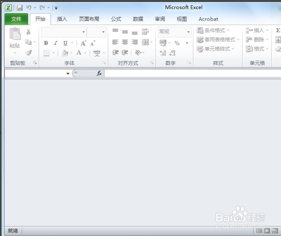Click the Percent Style icon
This screenshot has height=236, width=281.
(177, 43)
